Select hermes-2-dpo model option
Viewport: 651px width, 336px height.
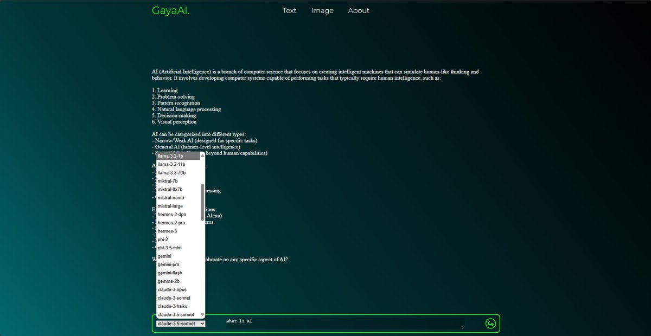(x=178, y=214)
